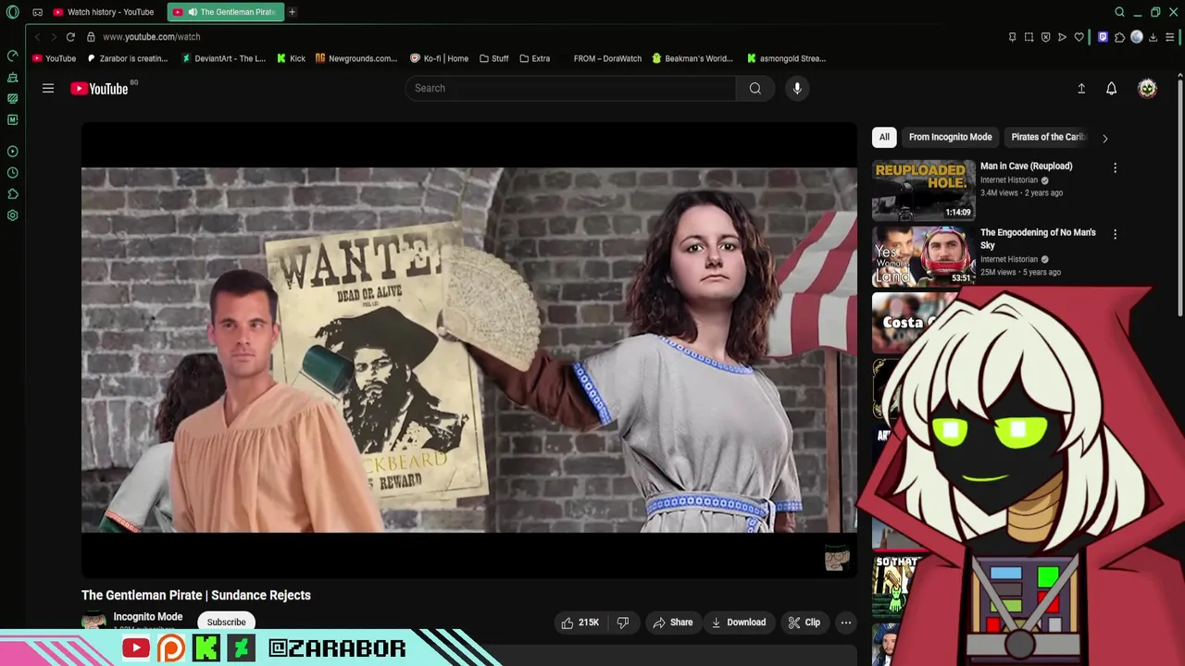Click the browser tab search magnifier icon

[x=1119, y=12]
